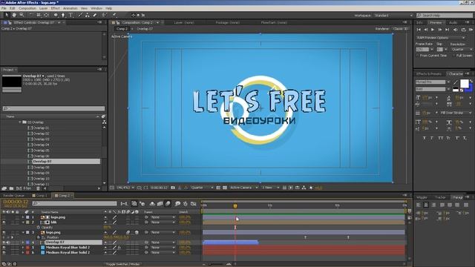Step to next frame in Preview panel

(x=440, y=30)
